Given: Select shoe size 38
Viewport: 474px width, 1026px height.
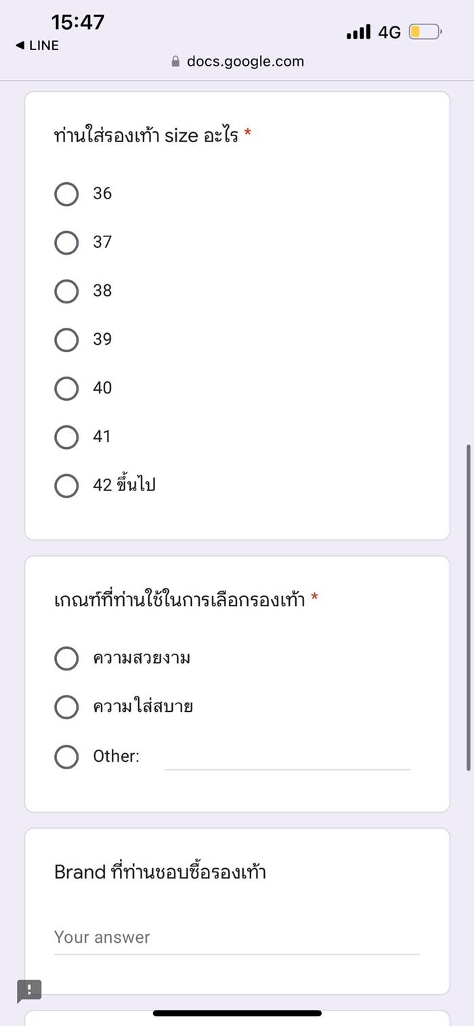Looking at the screenshot, I should [66, 291].
